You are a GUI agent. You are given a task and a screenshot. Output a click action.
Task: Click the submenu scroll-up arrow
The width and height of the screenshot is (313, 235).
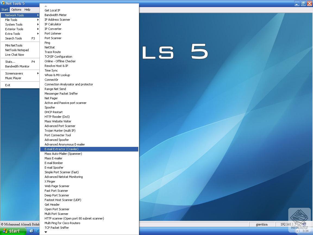click(x=46, y=6)
